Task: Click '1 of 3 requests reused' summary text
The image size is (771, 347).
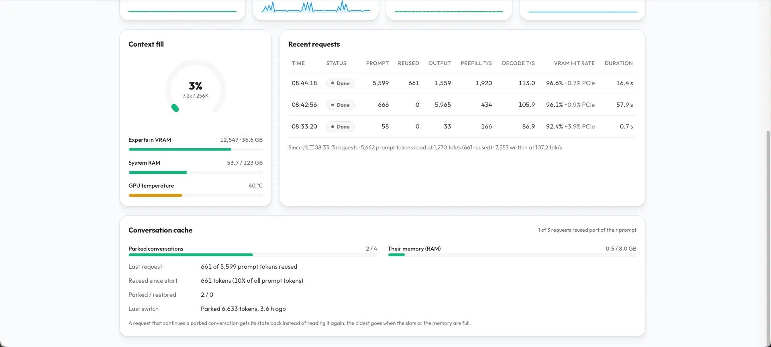Action: tap(587, 230)
